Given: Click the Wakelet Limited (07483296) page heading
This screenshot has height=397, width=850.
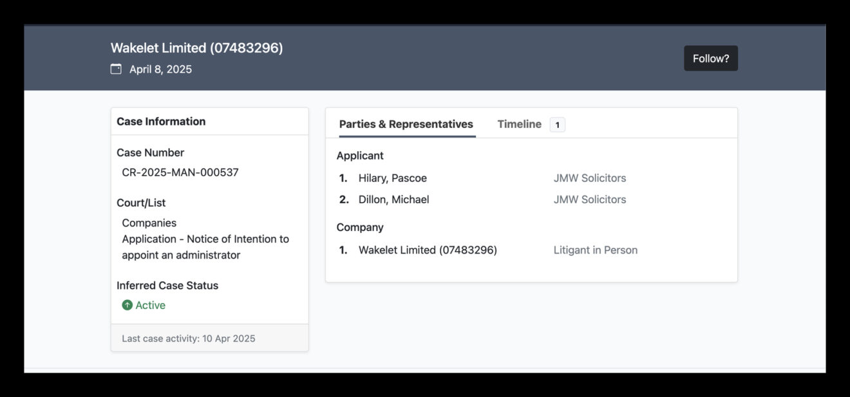Looking at the screenshot, I should pos(196,48).
